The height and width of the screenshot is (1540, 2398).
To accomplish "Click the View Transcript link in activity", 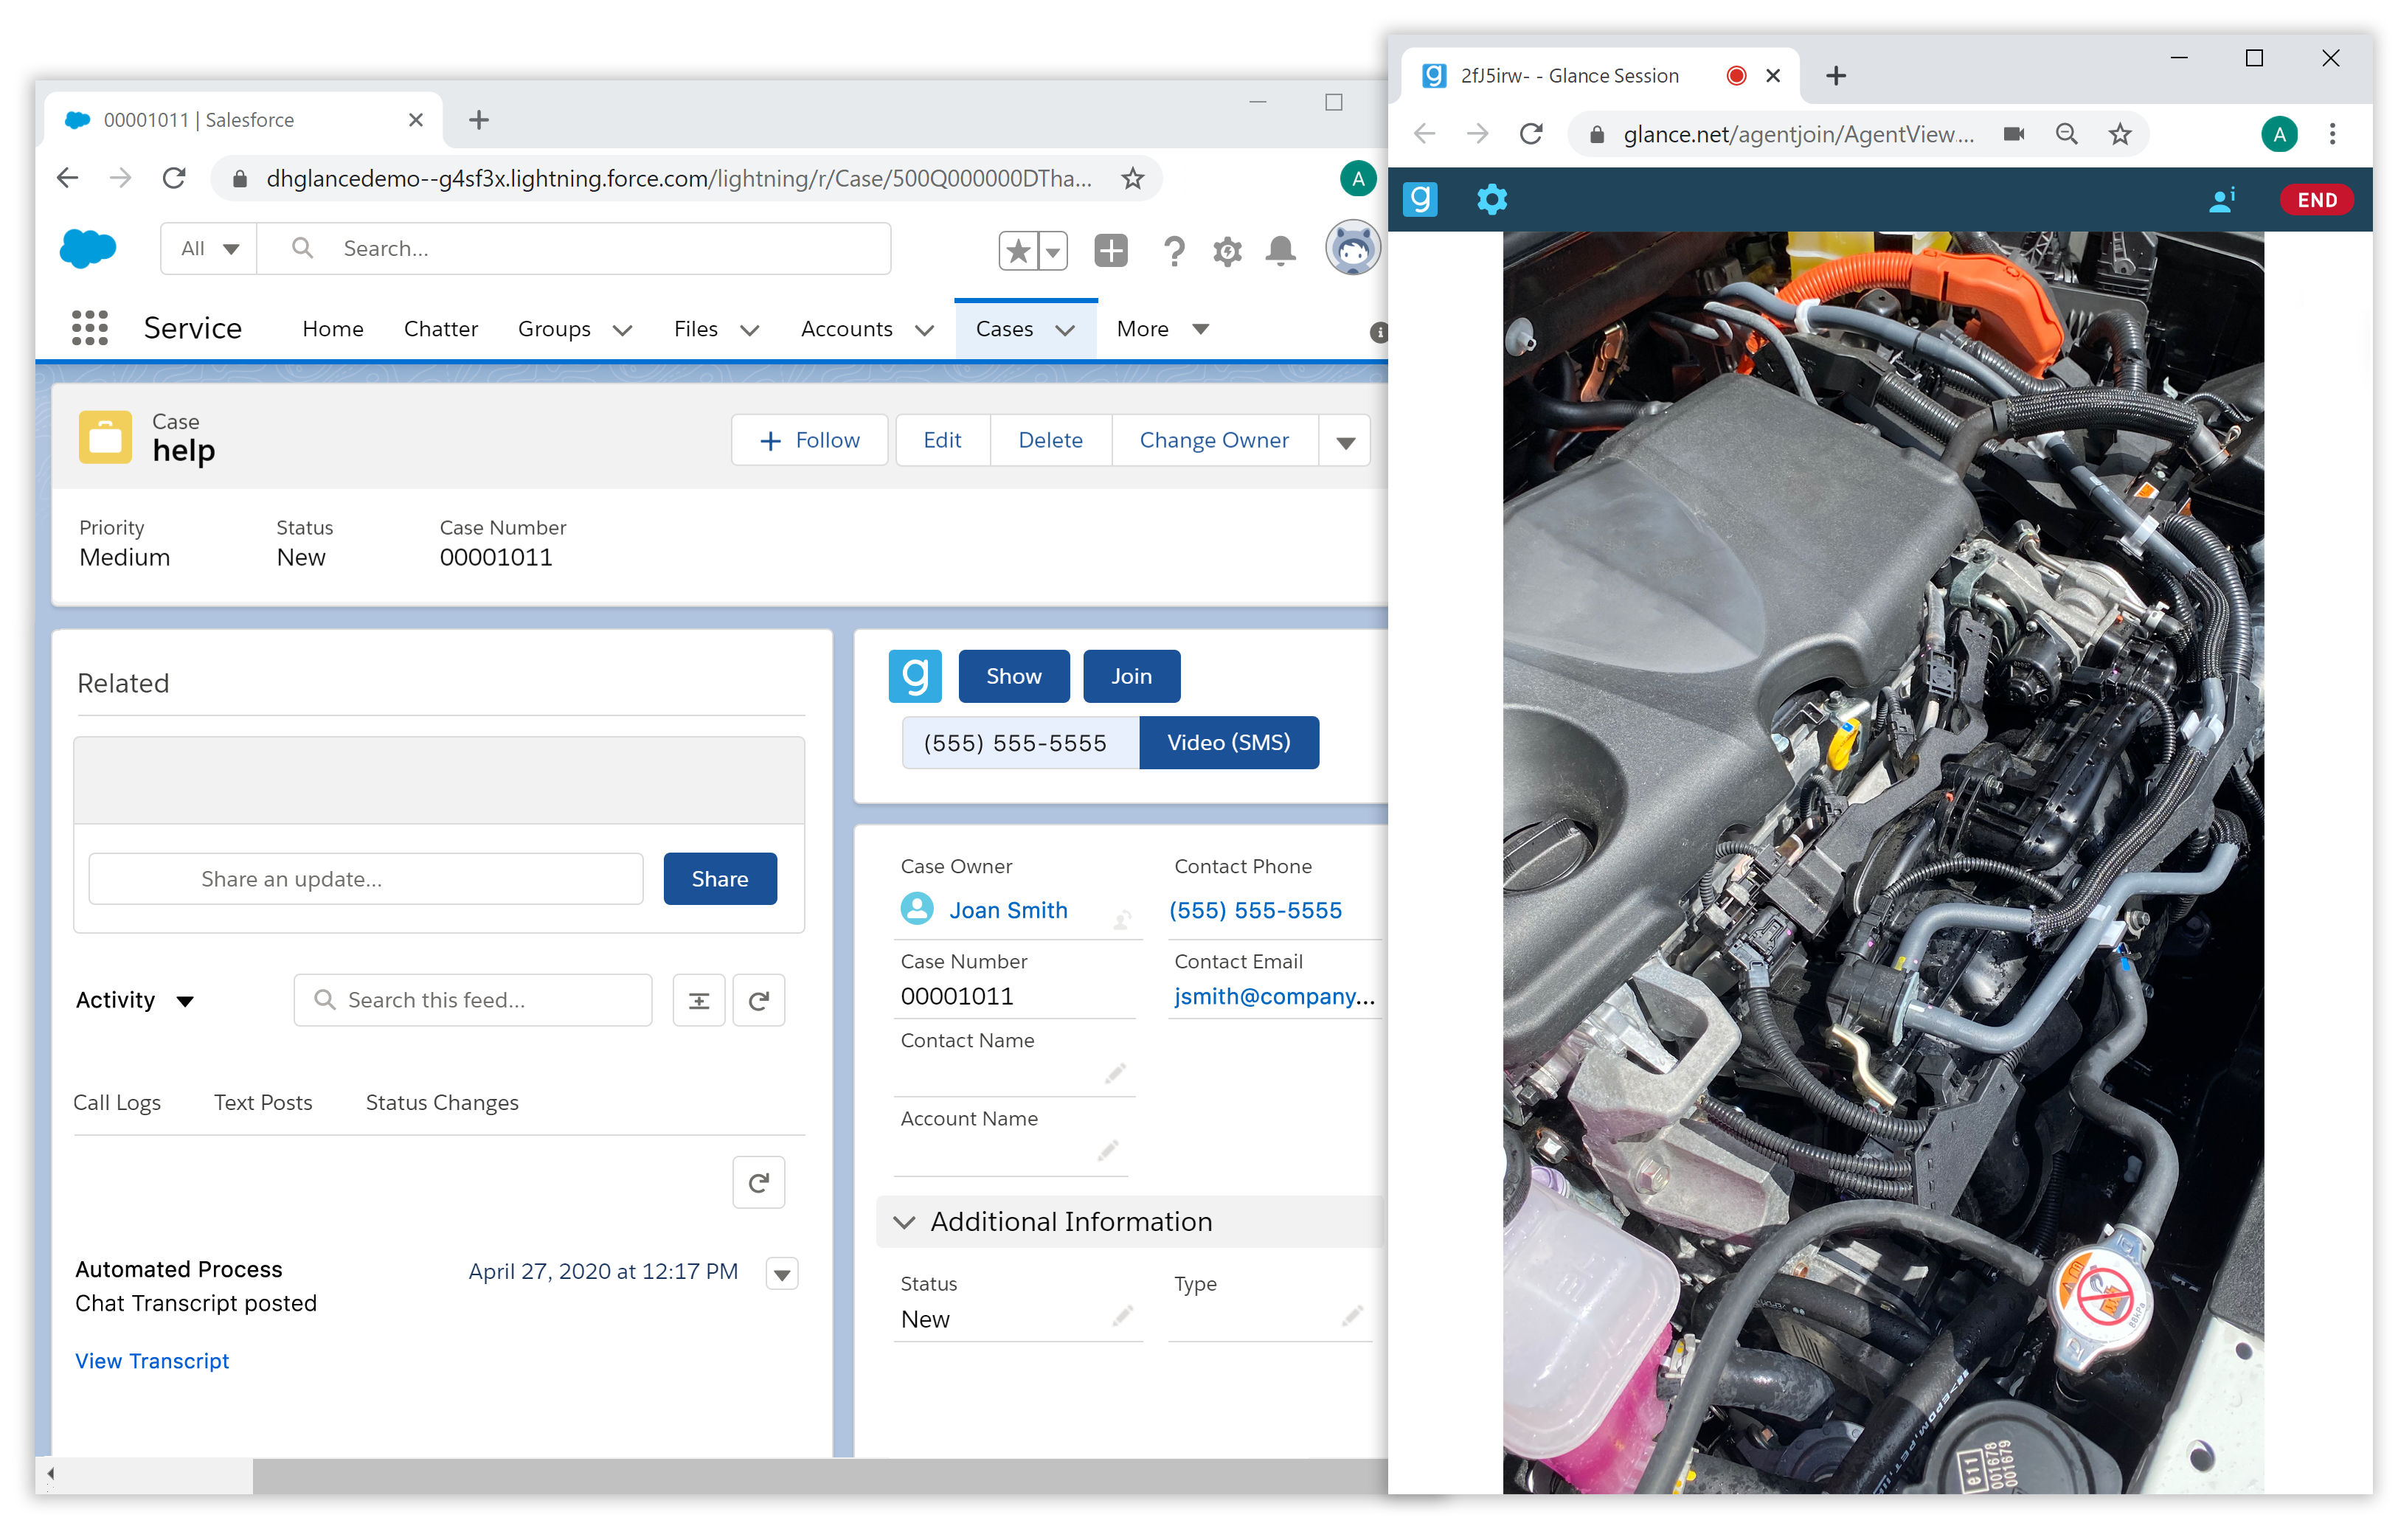I will [x=150, y=1360].
